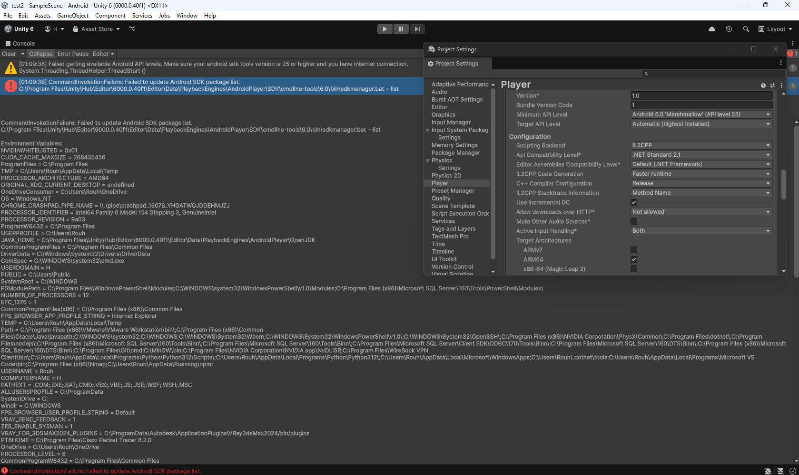Viewport: 799px width, 475px height.
Task: Open the Layout dropdown
Action: (x=776, y=29)
